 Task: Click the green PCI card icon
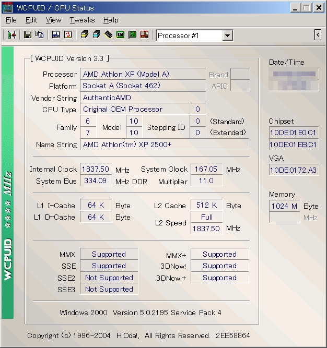(x=132, y=35)
